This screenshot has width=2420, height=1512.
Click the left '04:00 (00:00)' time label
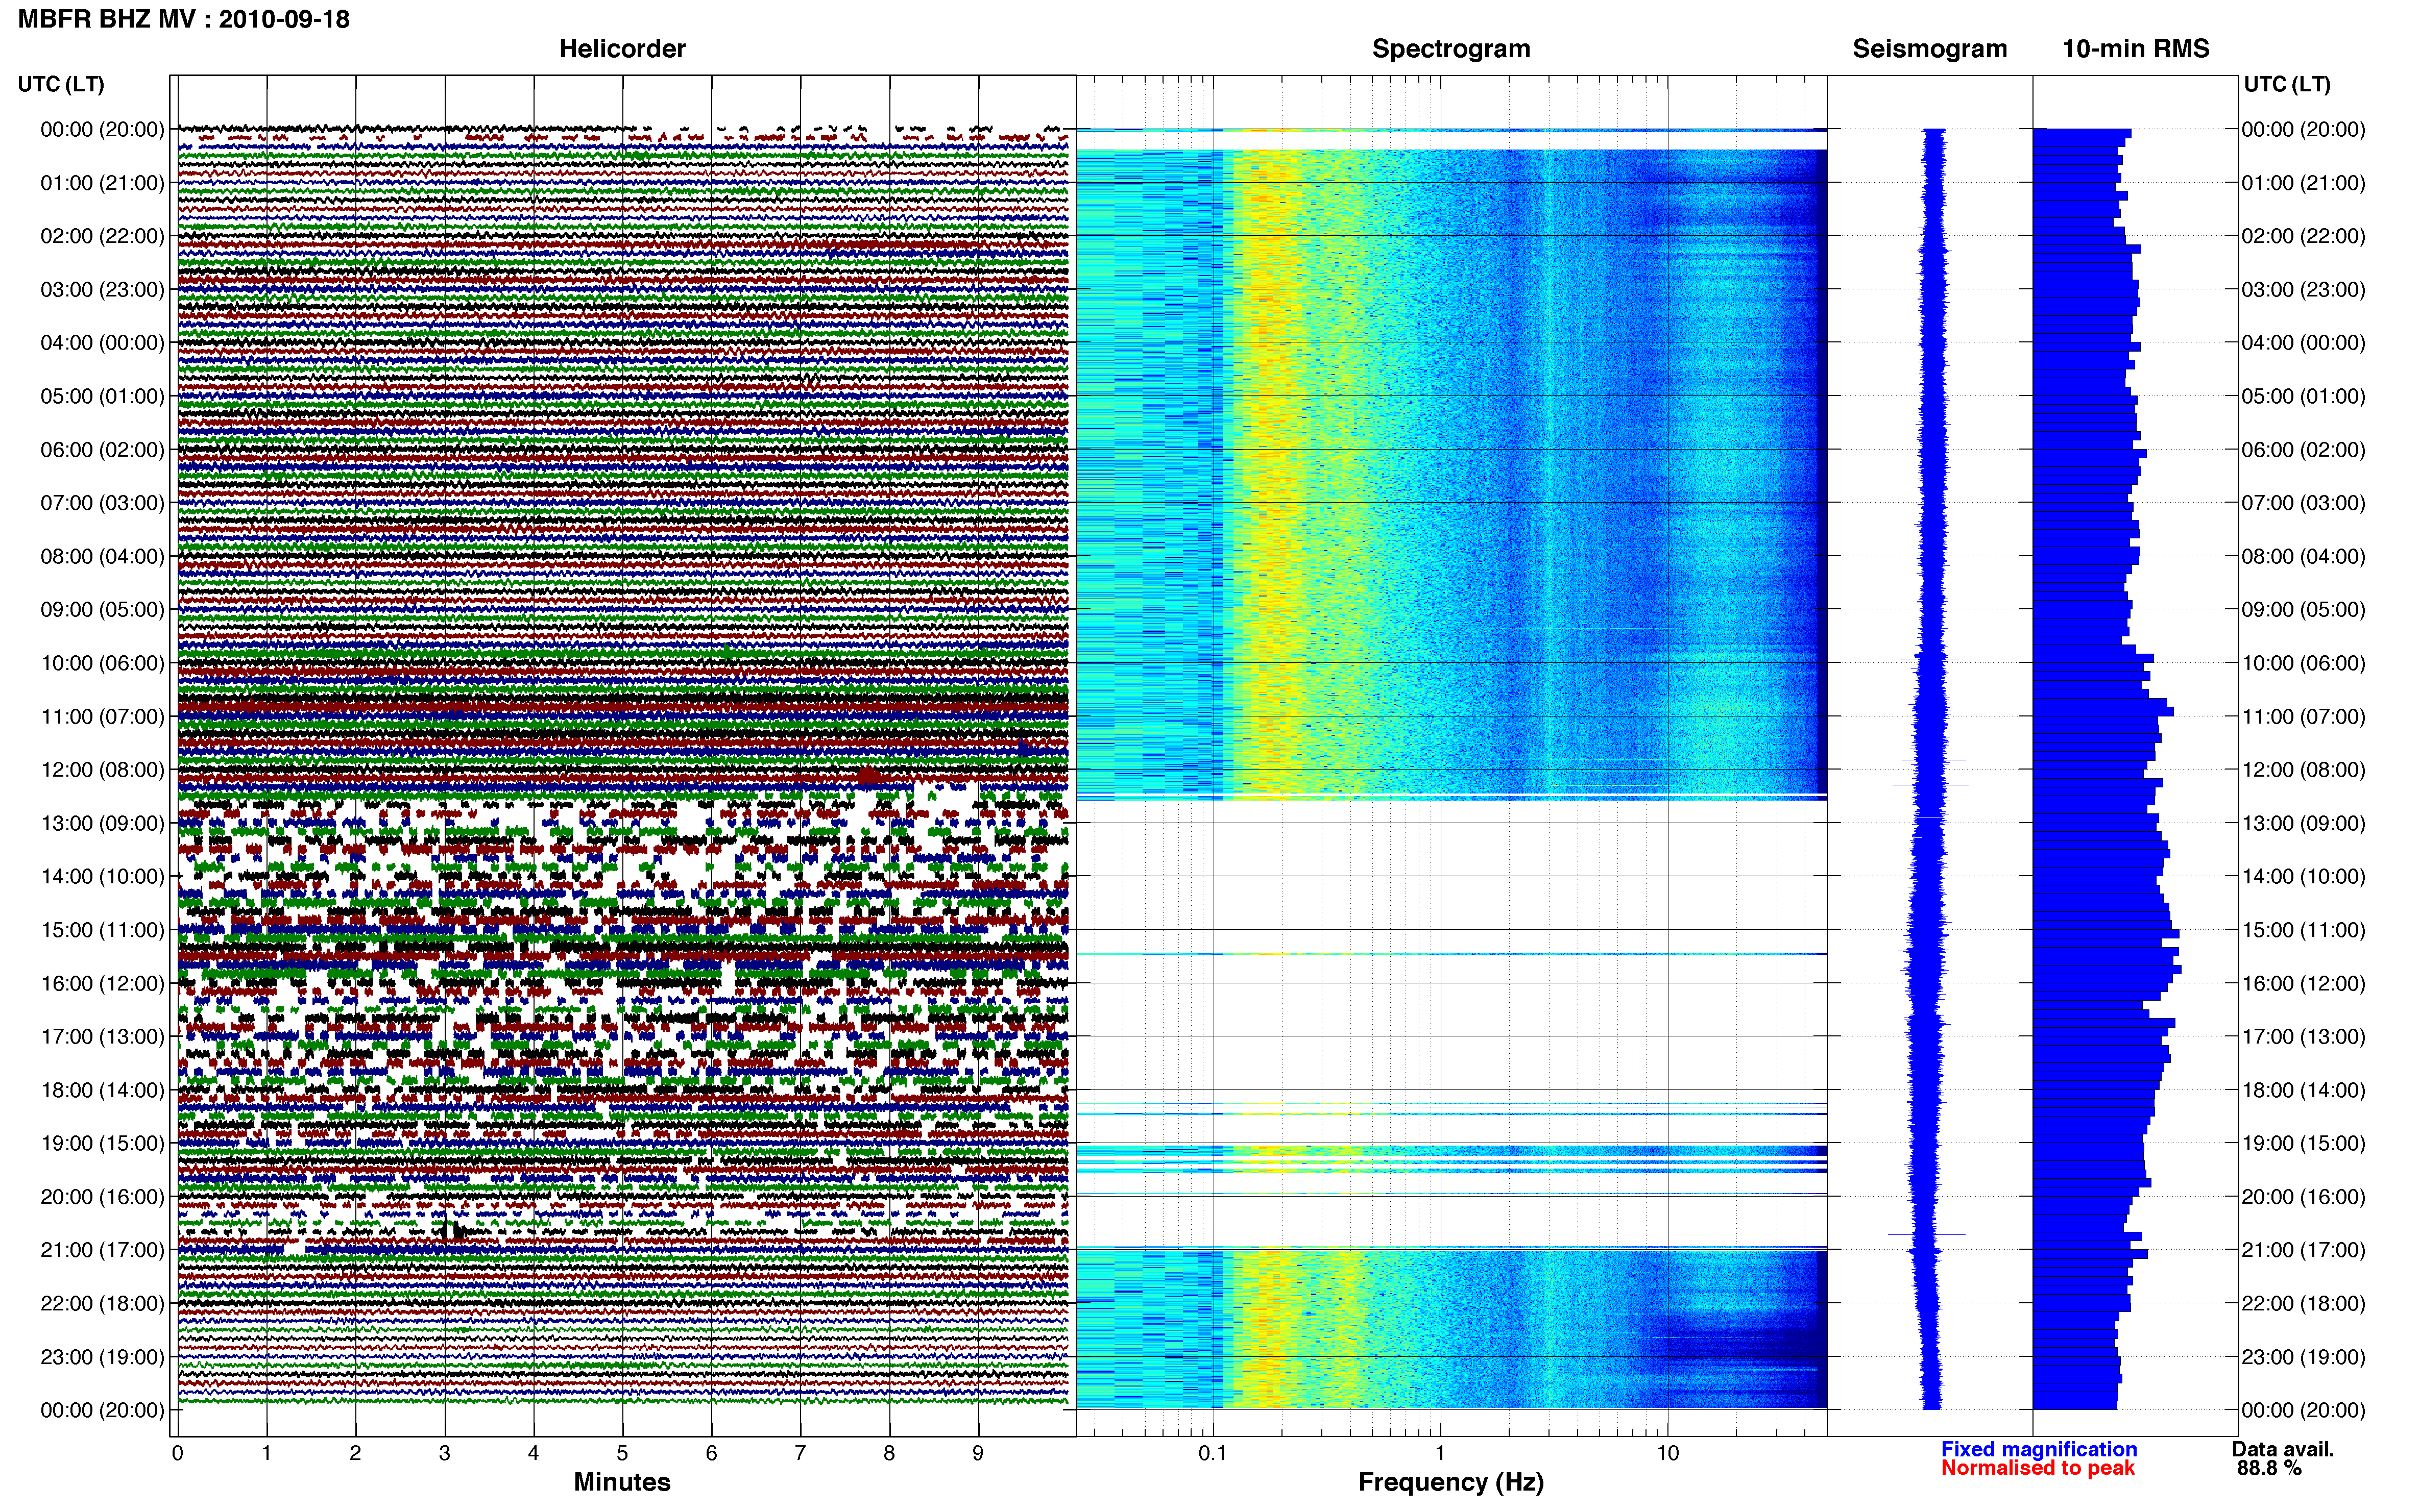tap(102, 343)
